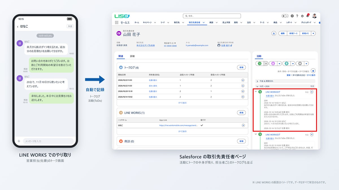Click the log a call icon
Image resolution: width=339 pixels, height=190 pixels.
point(287,64)
